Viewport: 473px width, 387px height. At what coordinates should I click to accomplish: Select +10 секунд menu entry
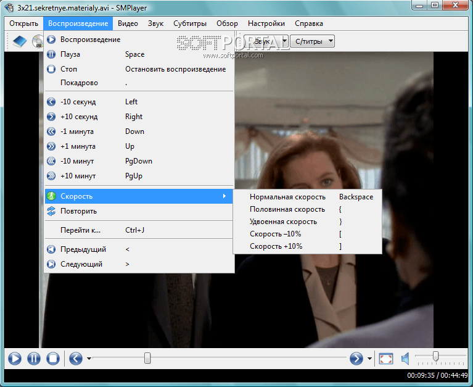[x=139, y=117]
